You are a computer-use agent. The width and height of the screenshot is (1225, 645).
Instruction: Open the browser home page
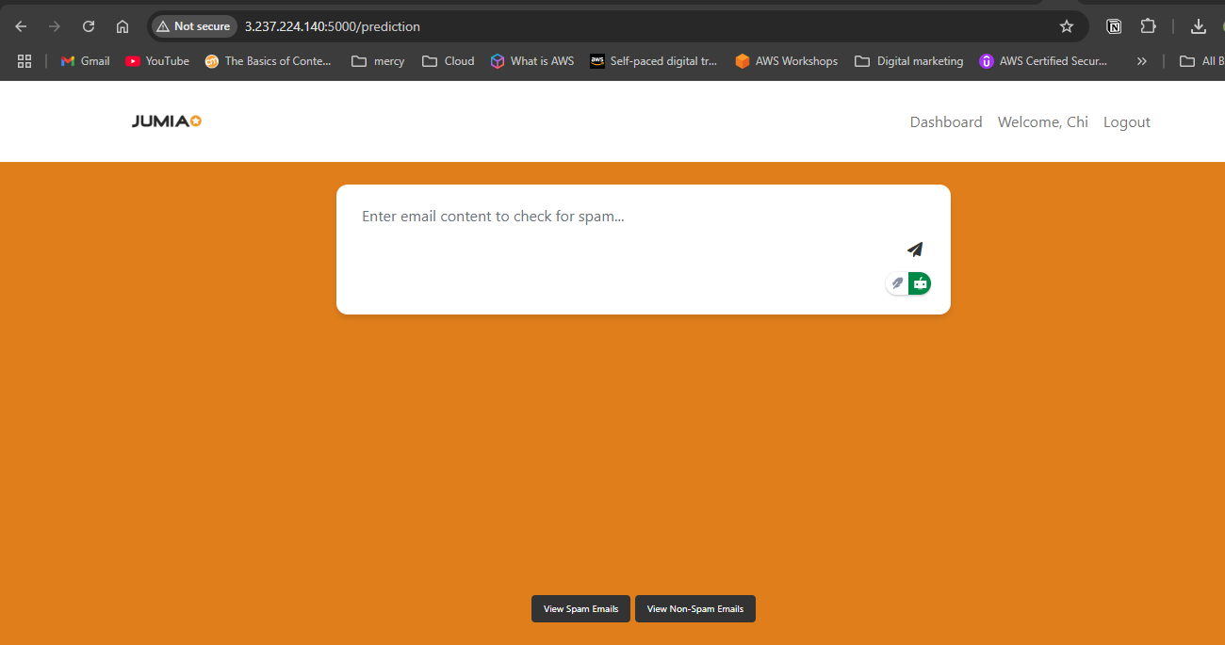pyautogui.click(x=122, y=26)
